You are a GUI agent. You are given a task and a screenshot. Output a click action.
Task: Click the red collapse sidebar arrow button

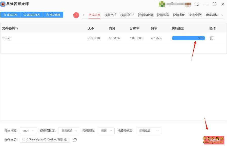click(x=76, y=15)
